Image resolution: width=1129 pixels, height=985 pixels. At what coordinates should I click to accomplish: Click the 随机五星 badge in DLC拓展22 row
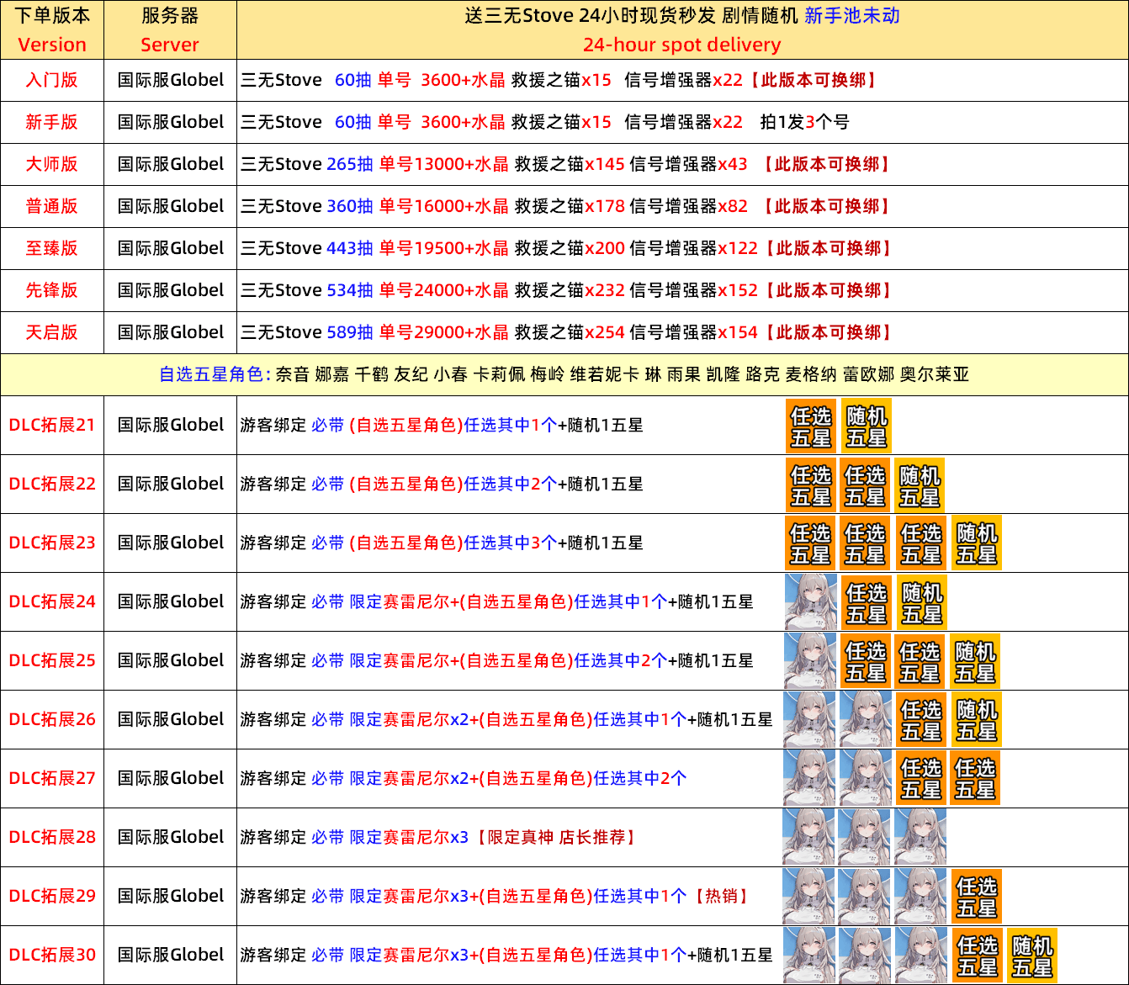click(x=920, y=485)
